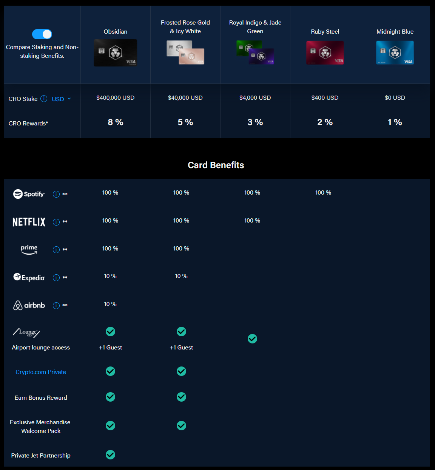Click the $40,000 USD stake value
The height and width of the screenshot is (470, 435).
[x=185, y=98]
